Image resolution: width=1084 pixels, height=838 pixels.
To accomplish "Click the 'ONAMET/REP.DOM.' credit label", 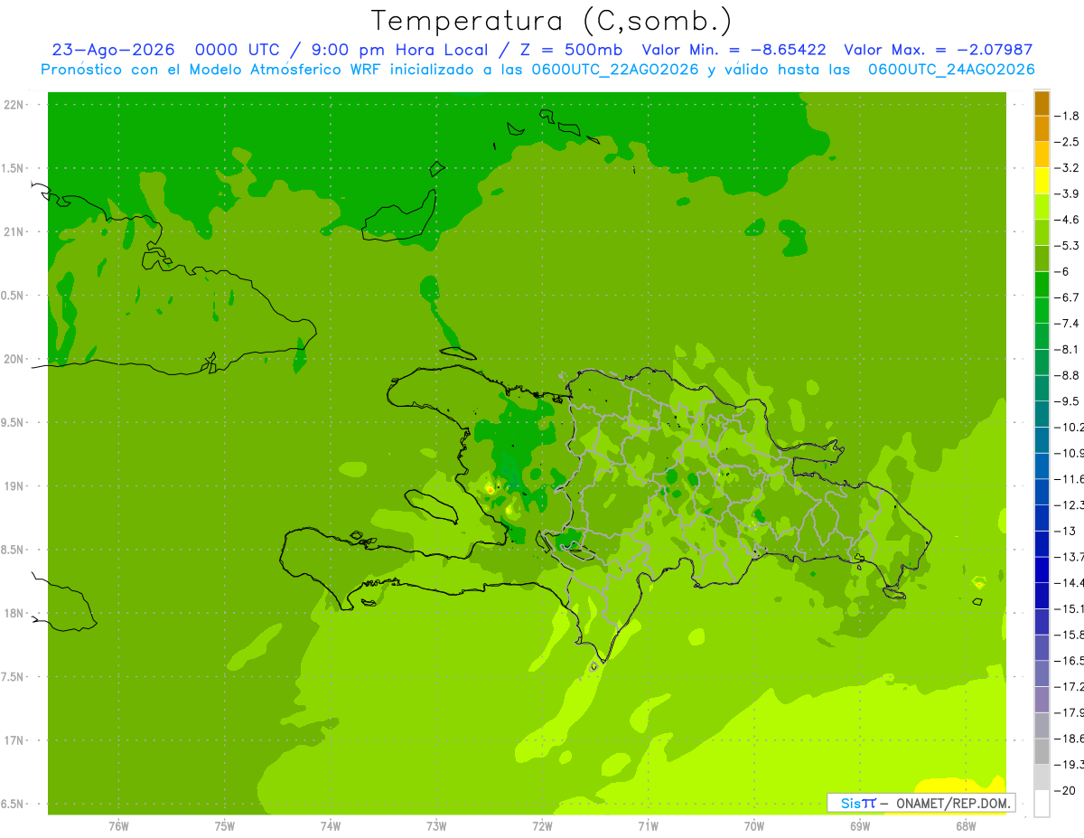I will pos(953,802).
